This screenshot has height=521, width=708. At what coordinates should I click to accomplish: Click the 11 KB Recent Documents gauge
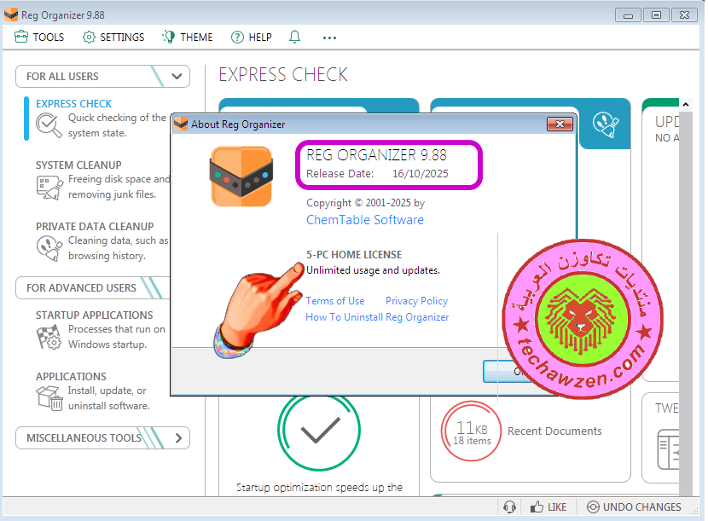[x=472, y=431]
